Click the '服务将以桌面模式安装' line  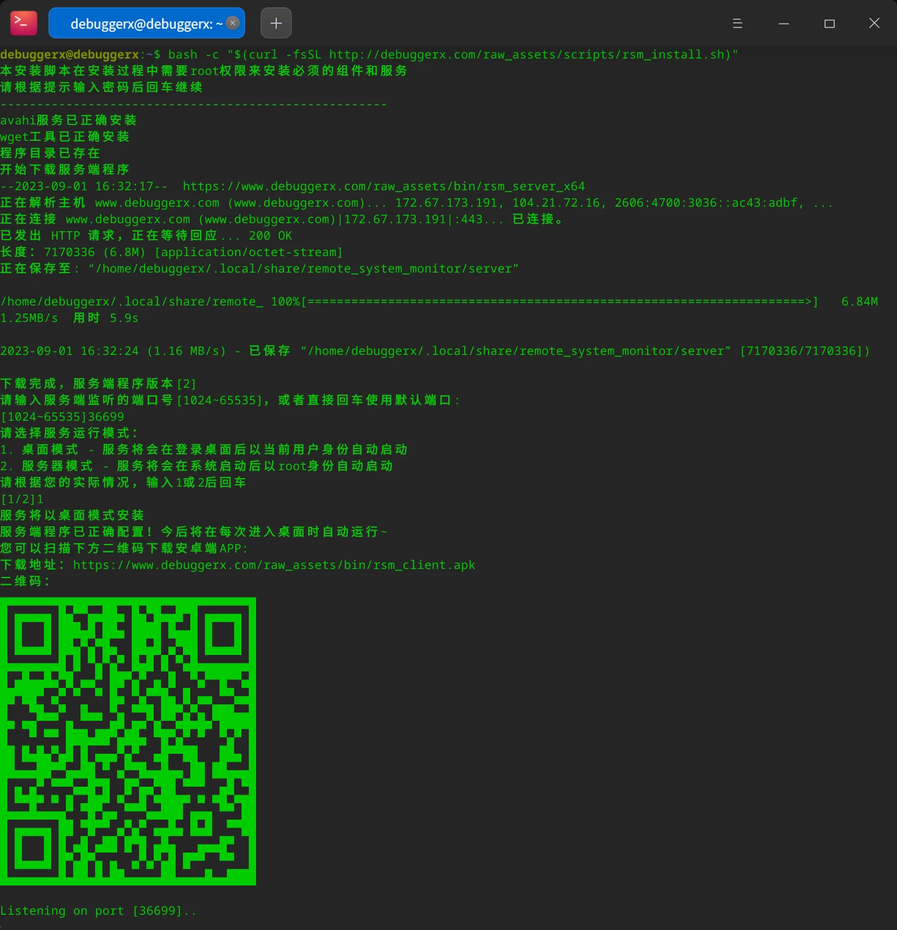pyautogui.click(x=72, y=516)
